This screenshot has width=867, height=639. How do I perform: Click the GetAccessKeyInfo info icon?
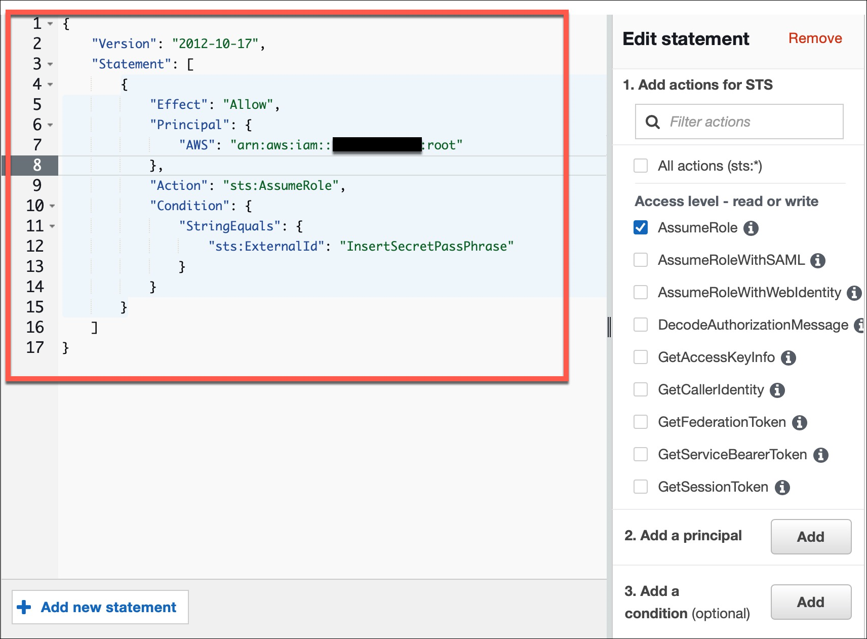pyautogui.click(x=789, y=358)
